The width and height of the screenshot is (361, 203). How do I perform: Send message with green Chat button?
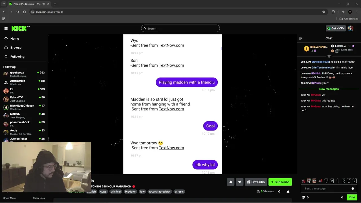point(352,197)
